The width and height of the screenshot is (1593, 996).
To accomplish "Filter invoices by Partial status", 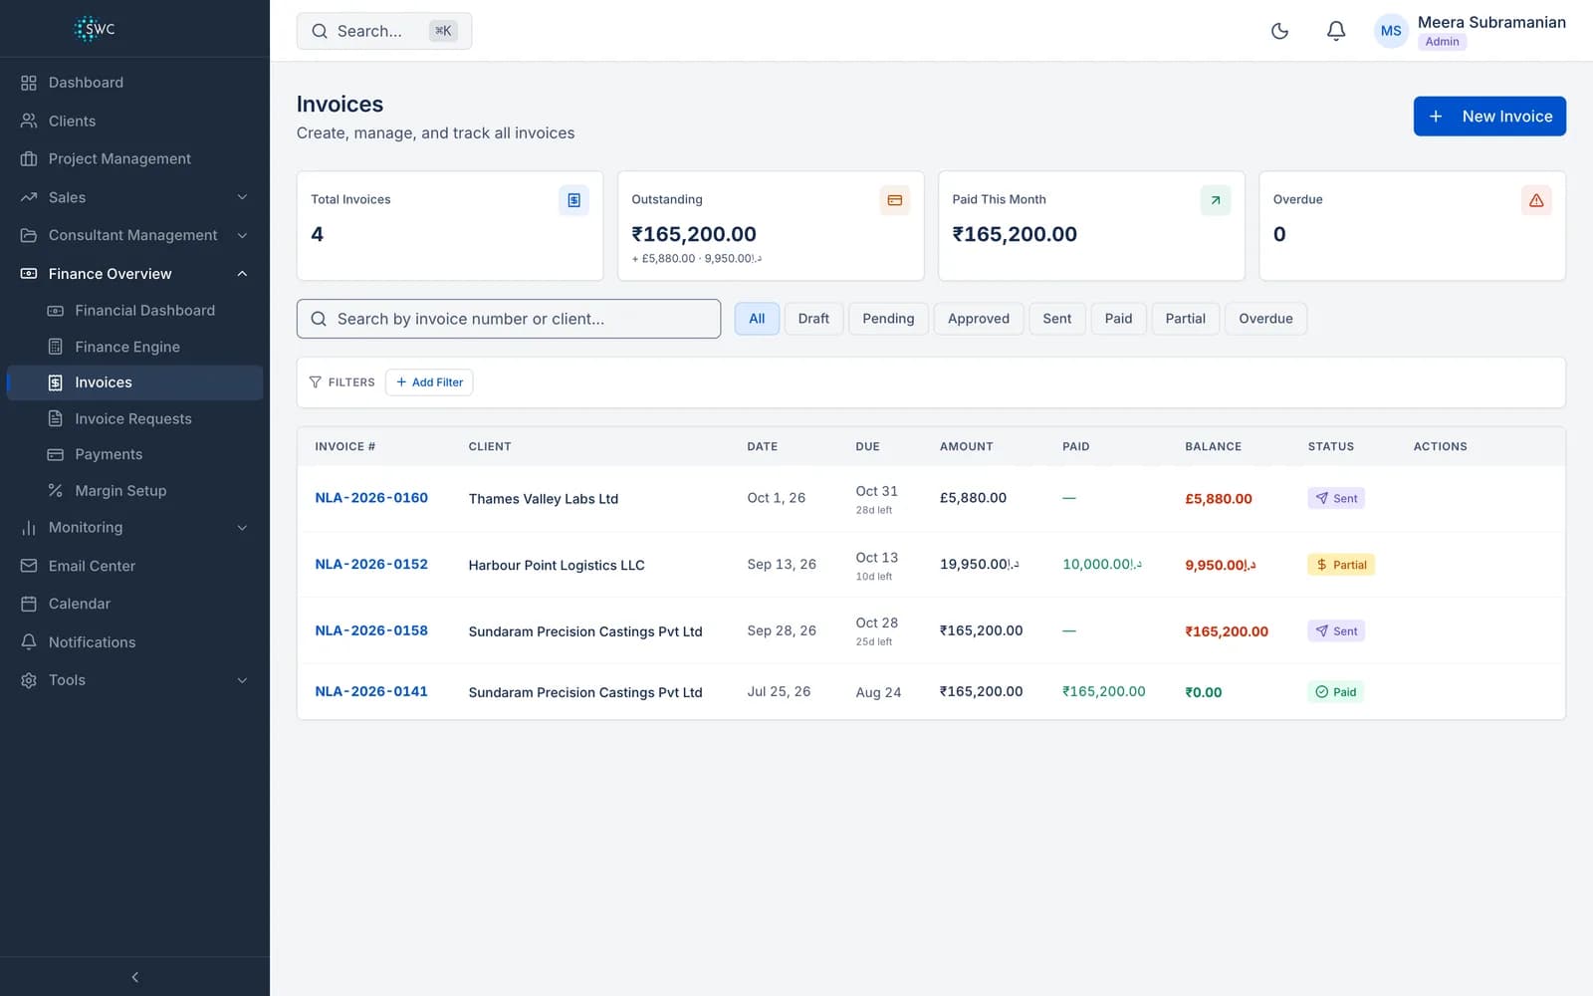I will (1185, 319).
